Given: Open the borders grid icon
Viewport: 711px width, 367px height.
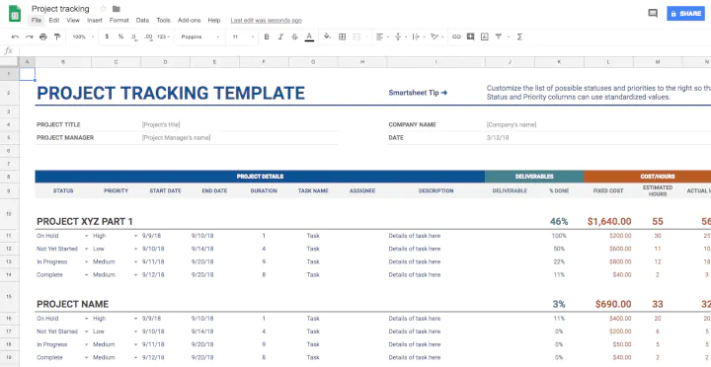Looking at the screenshot, I should coord(343,37).
